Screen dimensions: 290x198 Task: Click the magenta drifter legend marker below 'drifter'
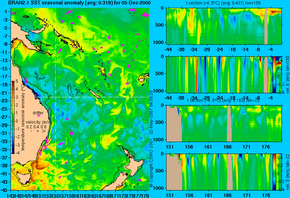39,116
